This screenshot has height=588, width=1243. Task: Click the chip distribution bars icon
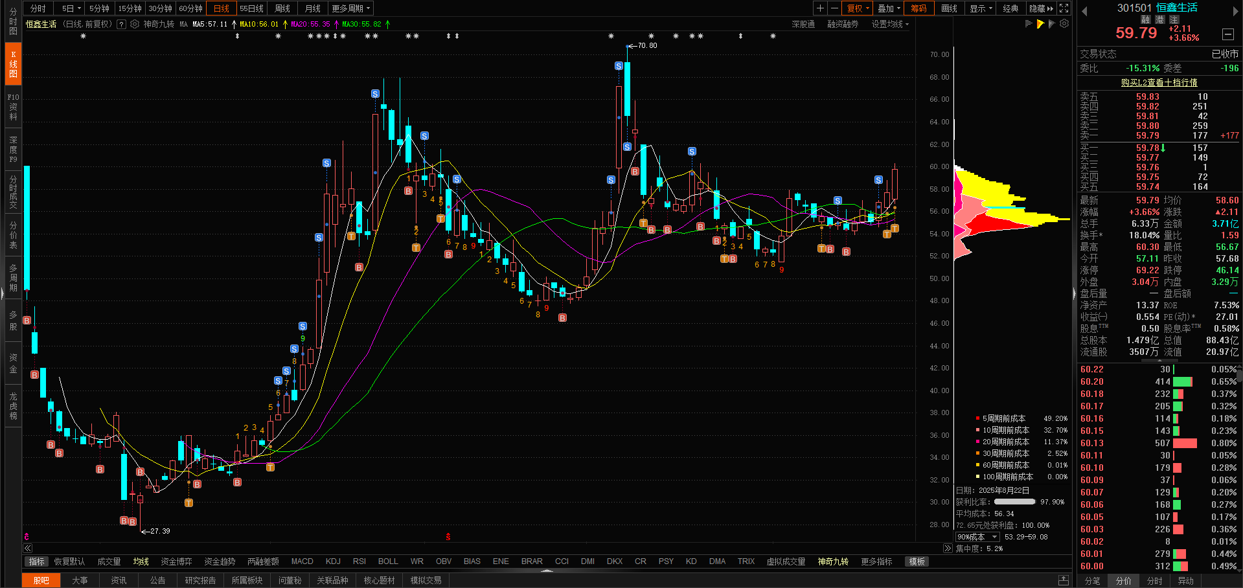(1028, 24)
